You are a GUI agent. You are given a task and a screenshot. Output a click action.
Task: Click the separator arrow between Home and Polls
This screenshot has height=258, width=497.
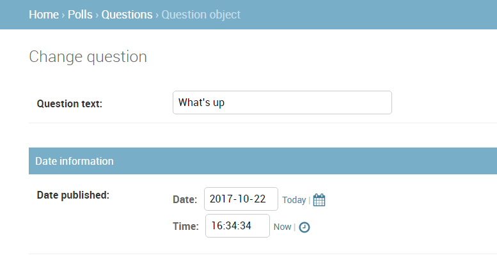click(x=63, y=15)
